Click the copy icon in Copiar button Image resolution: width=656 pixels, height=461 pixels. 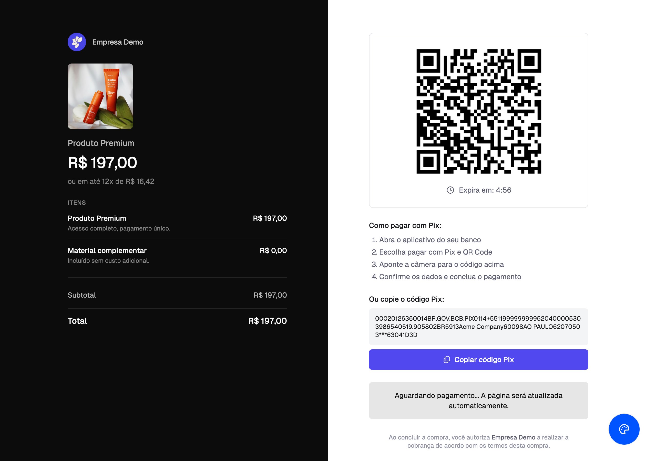pos(447,360)
